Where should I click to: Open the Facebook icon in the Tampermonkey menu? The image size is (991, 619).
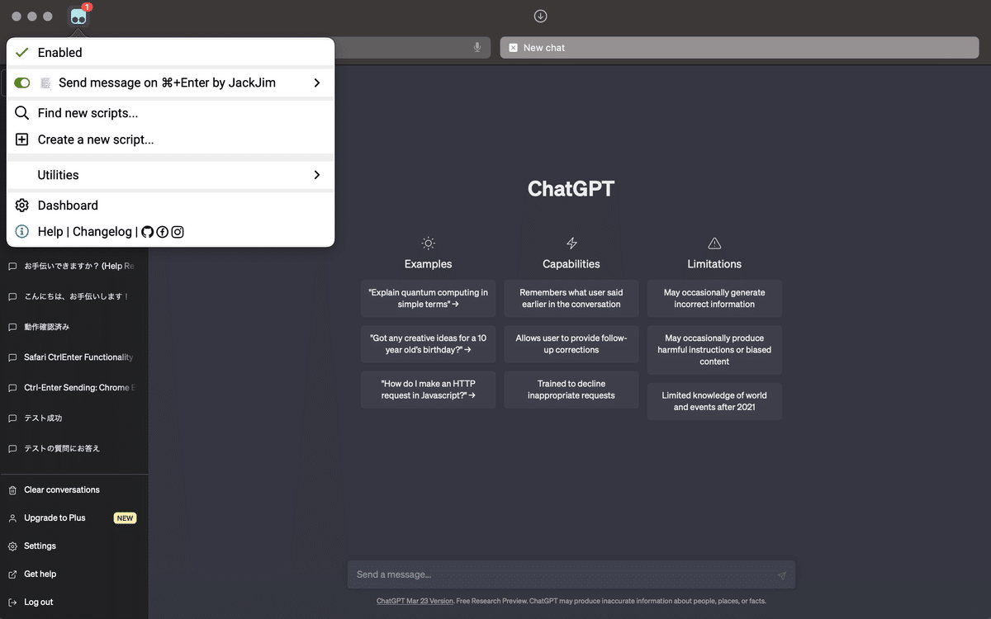[163, 232]
